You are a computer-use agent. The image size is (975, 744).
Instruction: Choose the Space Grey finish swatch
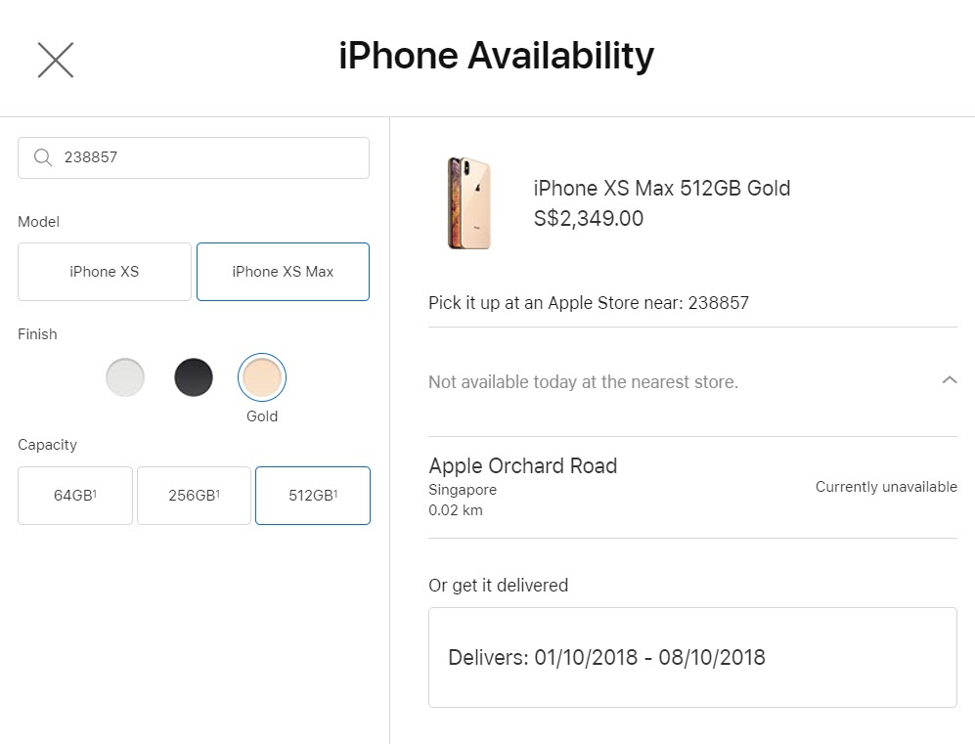click(x=194, y=377)
